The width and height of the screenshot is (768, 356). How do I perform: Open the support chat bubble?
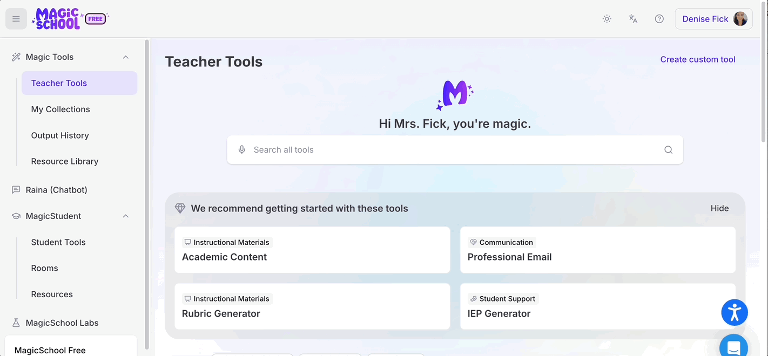[x=733, y=347]
